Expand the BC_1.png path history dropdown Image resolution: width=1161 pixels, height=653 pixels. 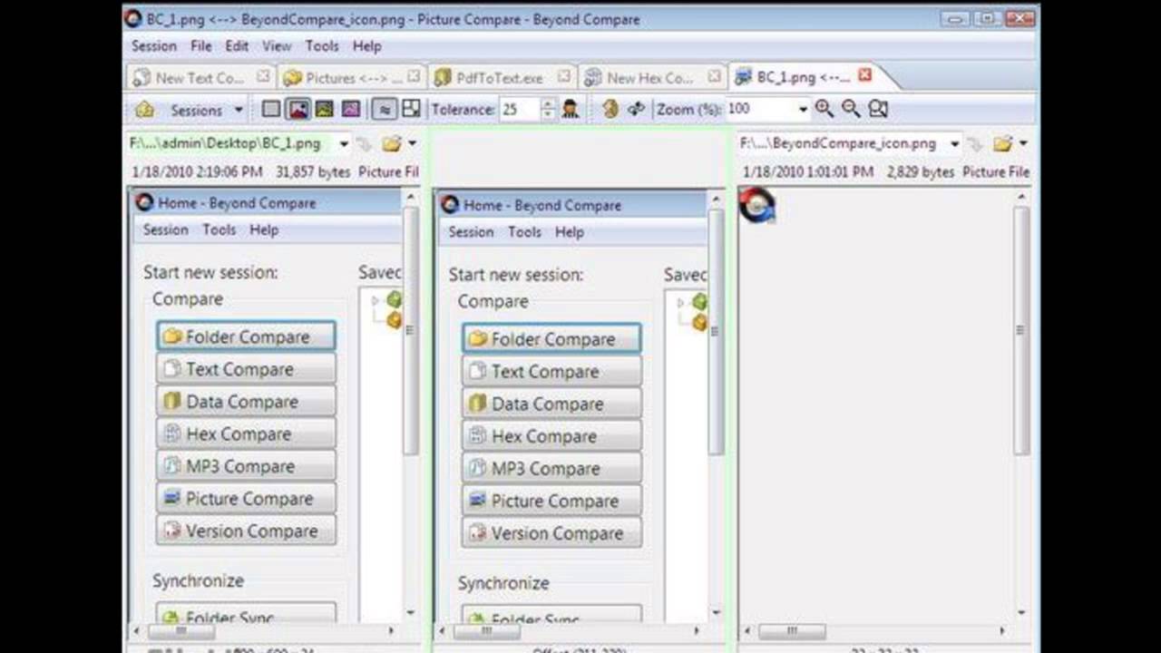click(x=344, y=143)
